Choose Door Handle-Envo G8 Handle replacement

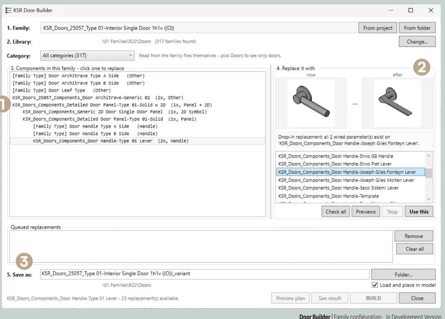pos(350,156)
